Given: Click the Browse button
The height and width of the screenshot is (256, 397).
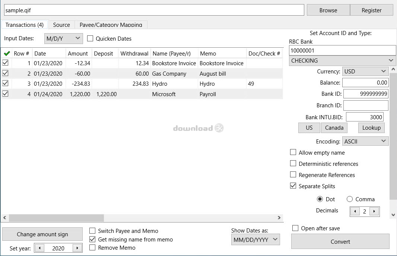Looking at the screenshot, I should pyautogui.click(x=328, y=10).
